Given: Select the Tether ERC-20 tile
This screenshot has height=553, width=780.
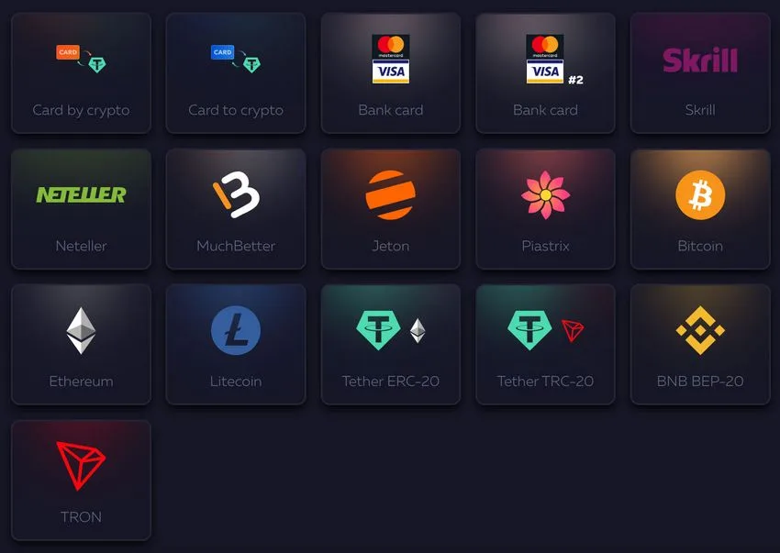Looking at the screenshot, I should 391,344.
